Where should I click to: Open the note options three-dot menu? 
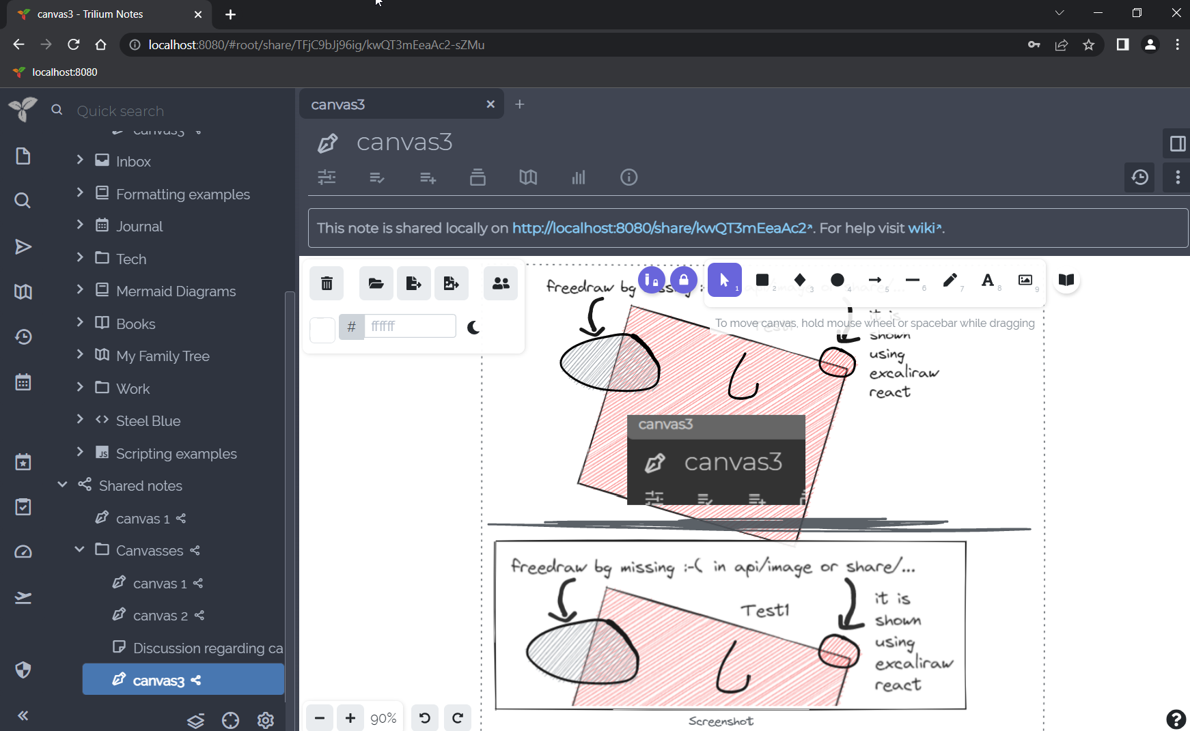point(1176,177)
